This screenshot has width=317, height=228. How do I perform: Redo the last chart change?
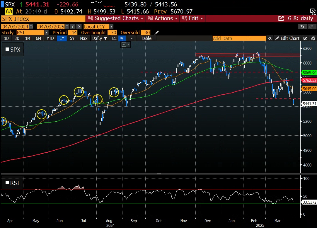coord(311,27)
